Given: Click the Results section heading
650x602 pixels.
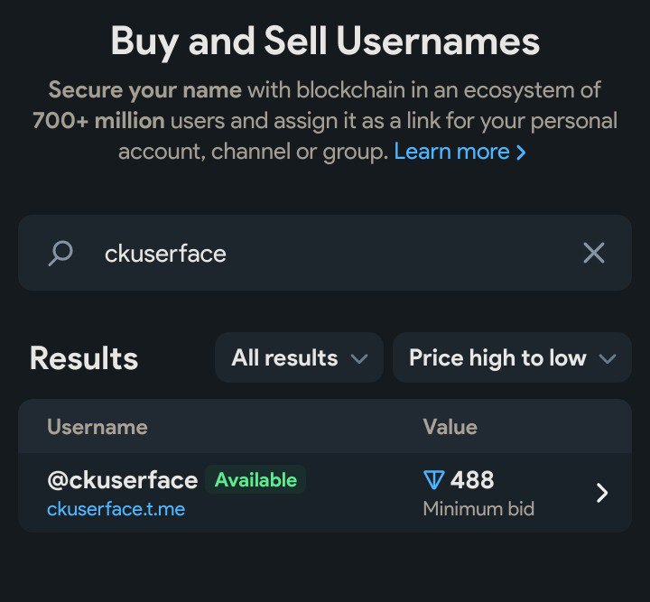Looking at the screenshot, I should click(84, 358).
